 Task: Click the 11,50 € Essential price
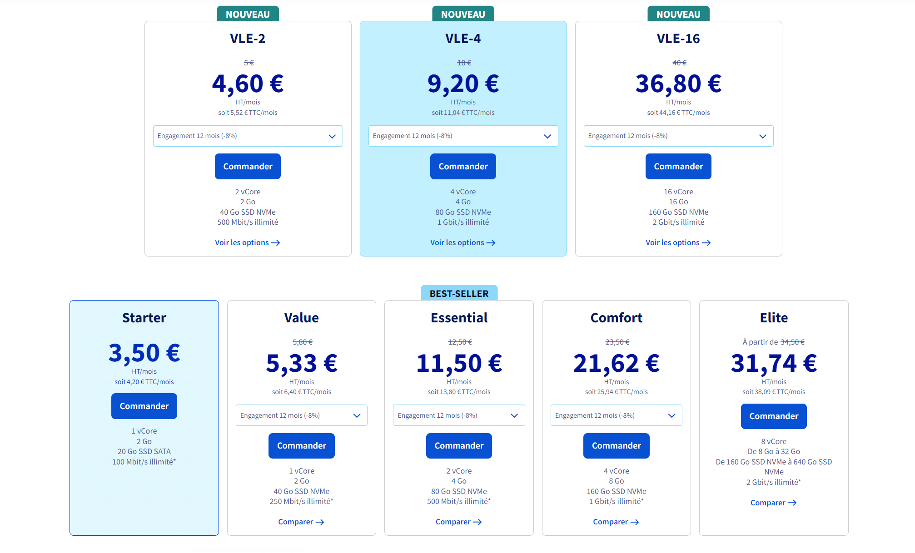pyautogui.click(x=459, y=363)
